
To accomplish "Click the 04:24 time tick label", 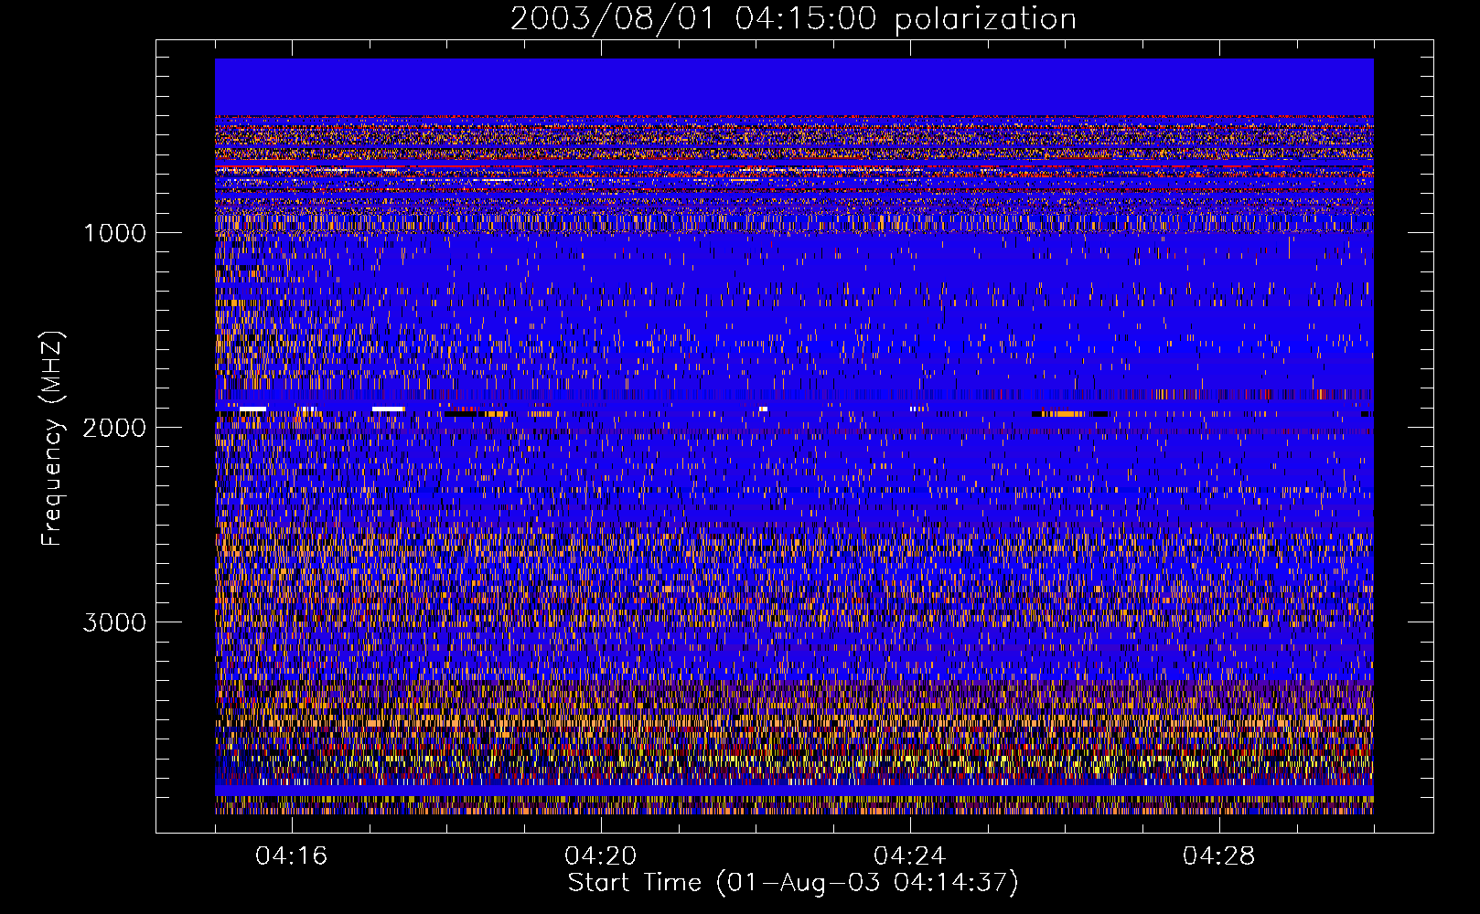I will (x=910, y=856).
